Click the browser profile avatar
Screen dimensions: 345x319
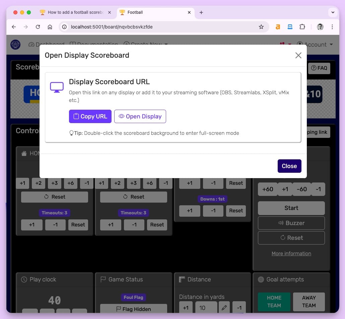coord(320,27)
